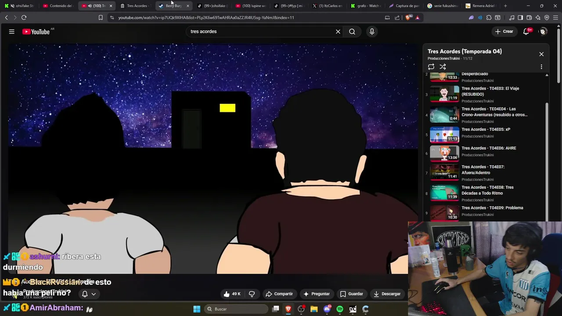Switch to the 'serie fukushima' Google tab
The height and width of the screenshot is (316, 562).
[443, 6]
